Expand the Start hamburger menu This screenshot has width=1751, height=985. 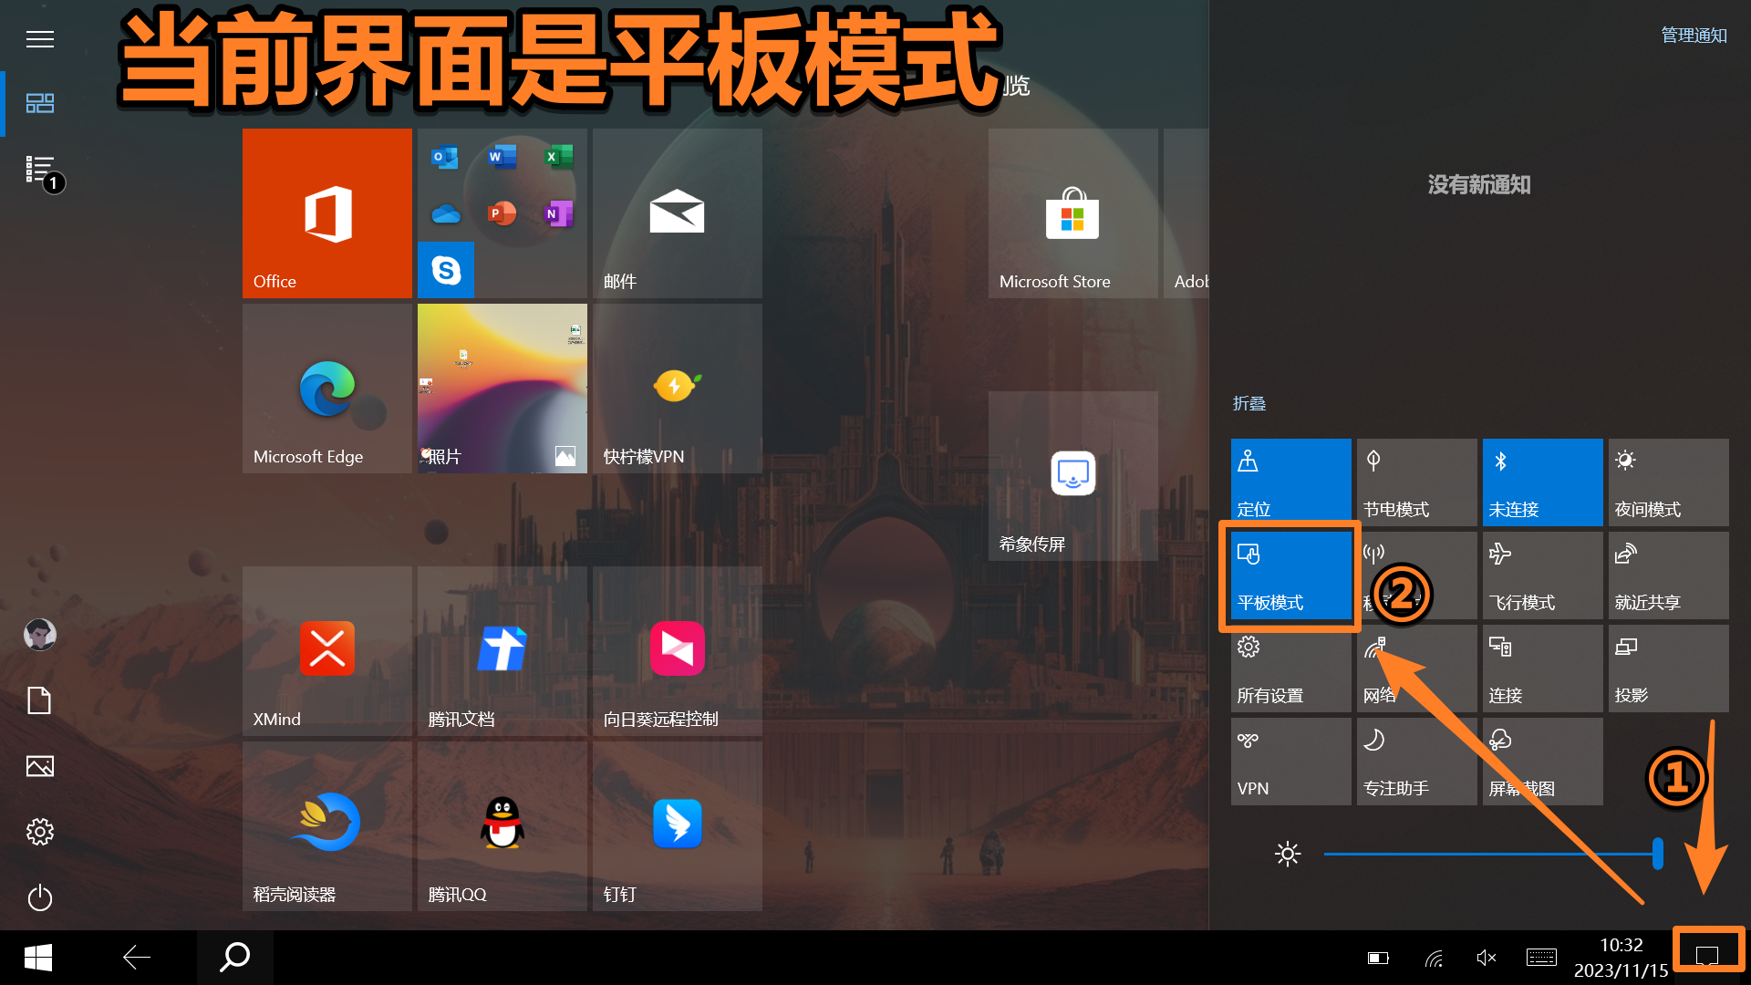click(40, 39)
